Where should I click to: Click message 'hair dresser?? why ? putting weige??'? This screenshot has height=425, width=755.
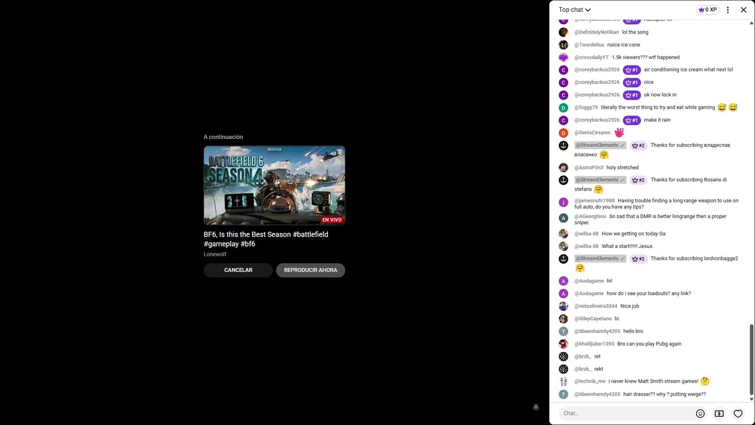pos(665,394)
